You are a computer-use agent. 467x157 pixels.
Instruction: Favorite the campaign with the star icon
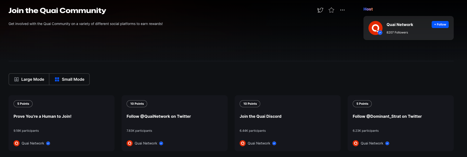331,10
